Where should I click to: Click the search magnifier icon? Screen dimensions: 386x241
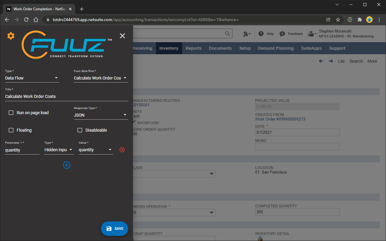[x=227, y=33]
